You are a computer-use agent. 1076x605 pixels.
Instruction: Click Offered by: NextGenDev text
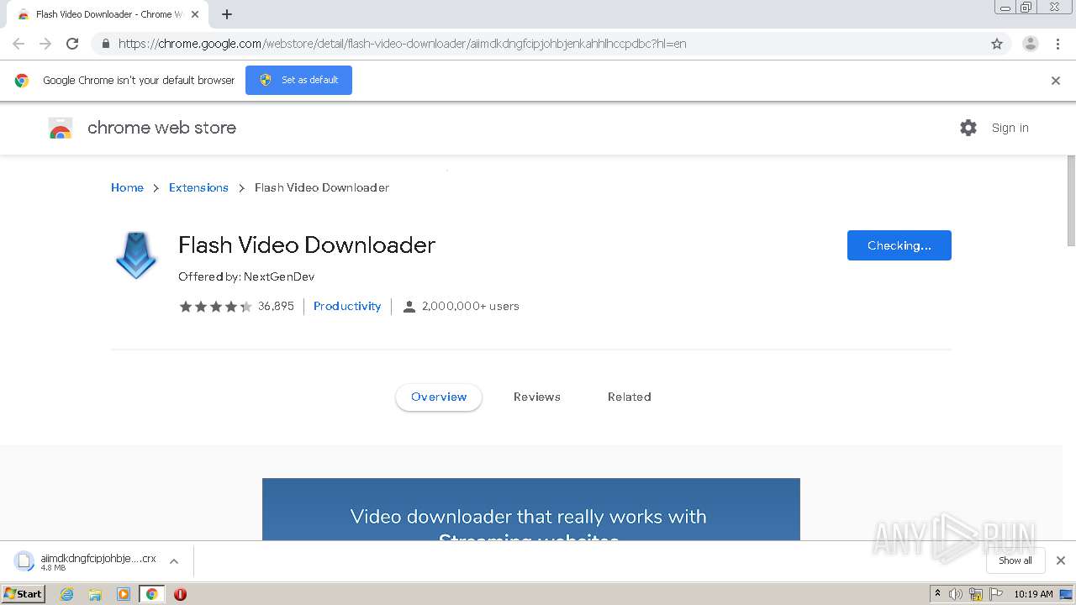point(246,276)
